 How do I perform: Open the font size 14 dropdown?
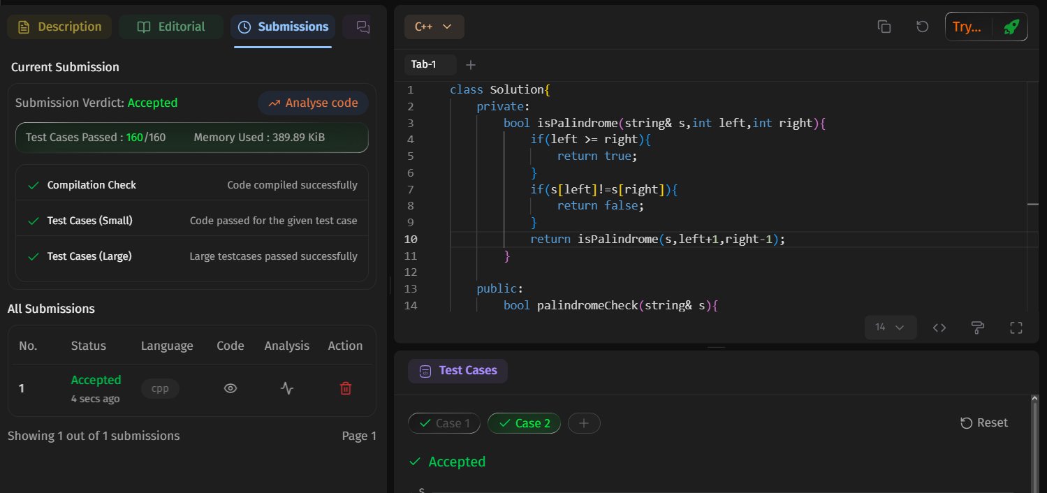coord(890,328)
